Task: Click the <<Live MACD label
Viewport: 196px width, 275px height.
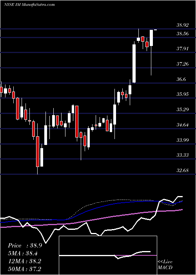Action: pos(165,264)
